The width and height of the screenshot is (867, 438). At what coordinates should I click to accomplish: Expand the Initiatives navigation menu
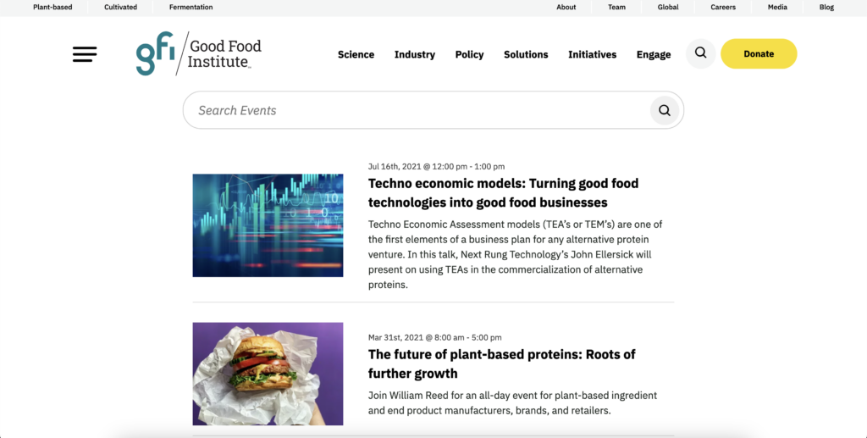tap(593, 54)
